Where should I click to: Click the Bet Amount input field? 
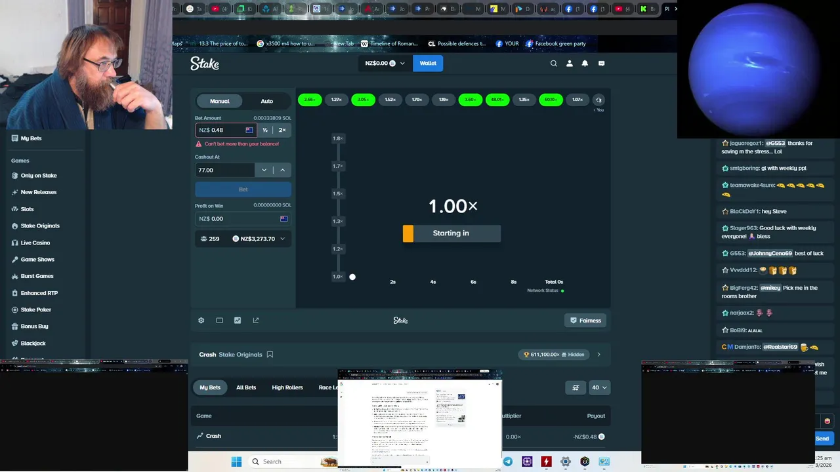tap(225, 130)
